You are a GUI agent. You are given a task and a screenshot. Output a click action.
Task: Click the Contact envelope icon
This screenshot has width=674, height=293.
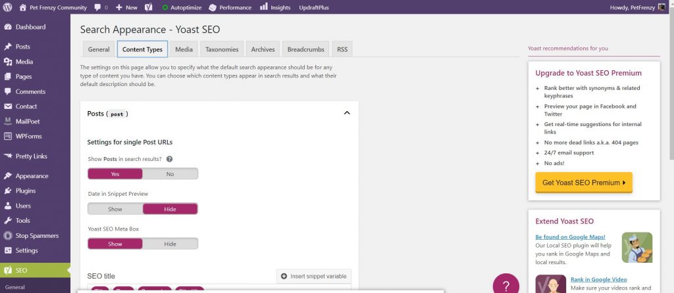pos(8,106)
